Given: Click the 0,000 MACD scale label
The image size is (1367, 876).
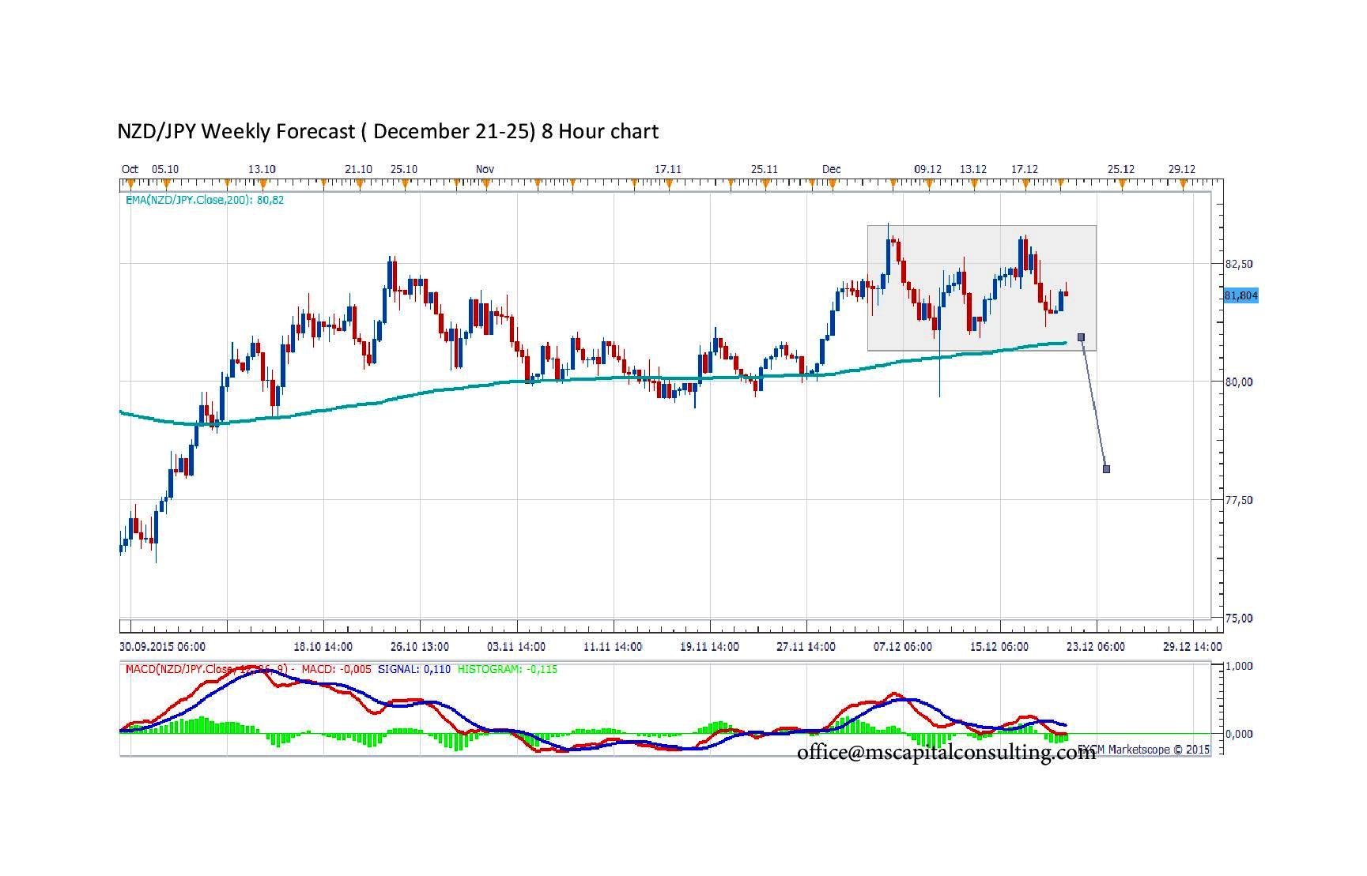Looking at the screenshot, I should click(1239, 734).
